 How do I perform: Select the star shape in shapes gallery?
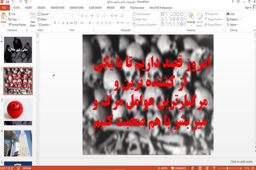[x=181, y=23]
